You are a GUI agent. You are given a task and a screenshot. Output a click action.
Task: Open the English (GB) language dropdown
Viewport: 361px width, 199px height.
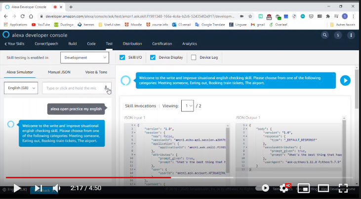(x=21, y=88)
